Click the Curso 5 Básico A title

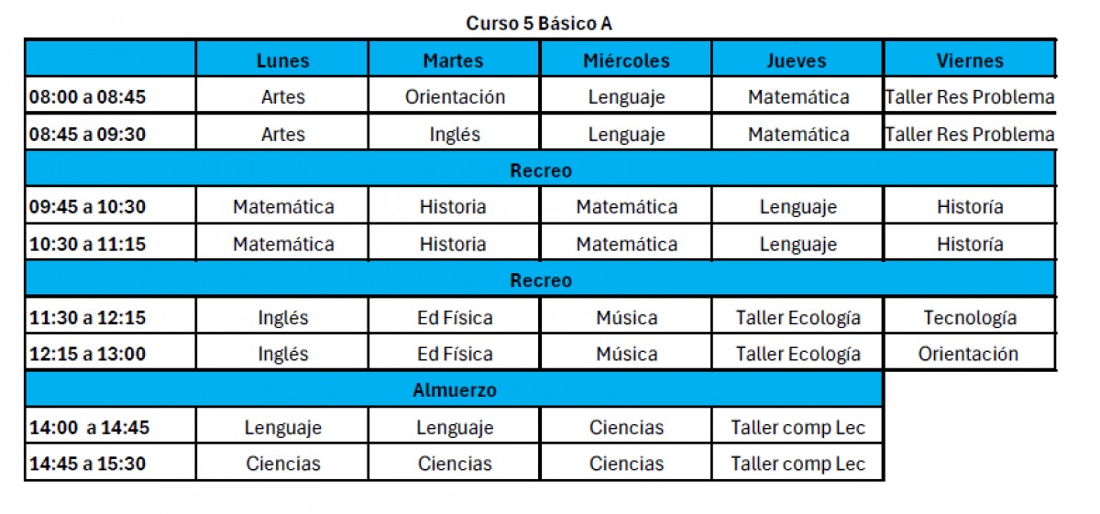point(539,23)
